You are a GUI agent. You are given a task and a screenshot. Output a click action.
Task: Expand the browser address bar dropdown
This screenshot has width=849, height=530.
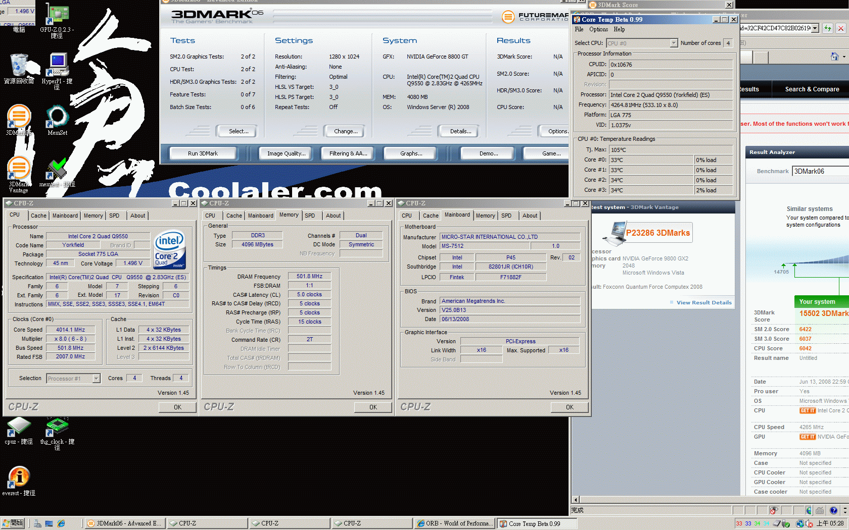click(815, 28)
